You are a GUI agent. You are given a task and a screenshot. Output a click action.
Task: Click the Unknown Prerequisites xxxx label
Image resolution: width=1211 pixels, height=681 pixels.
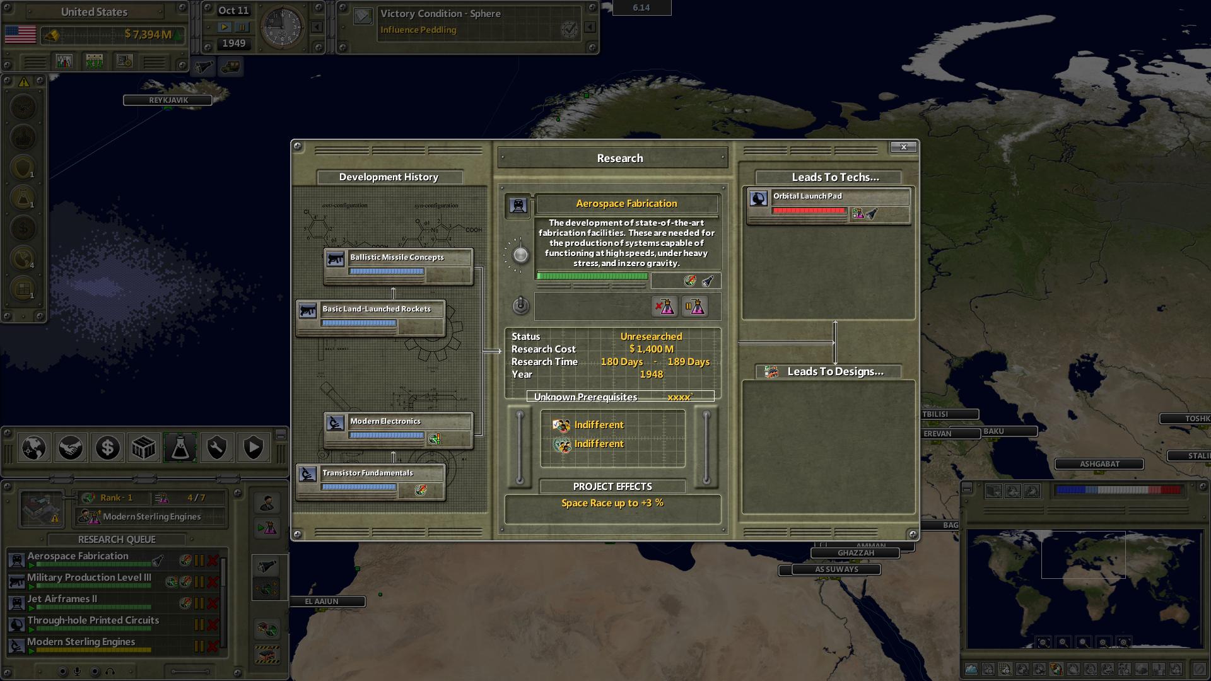point(613,397)
